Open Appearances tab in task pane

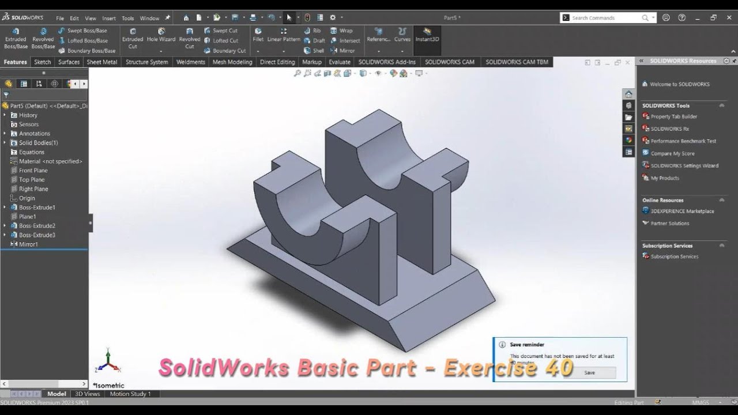coord(629,140)
